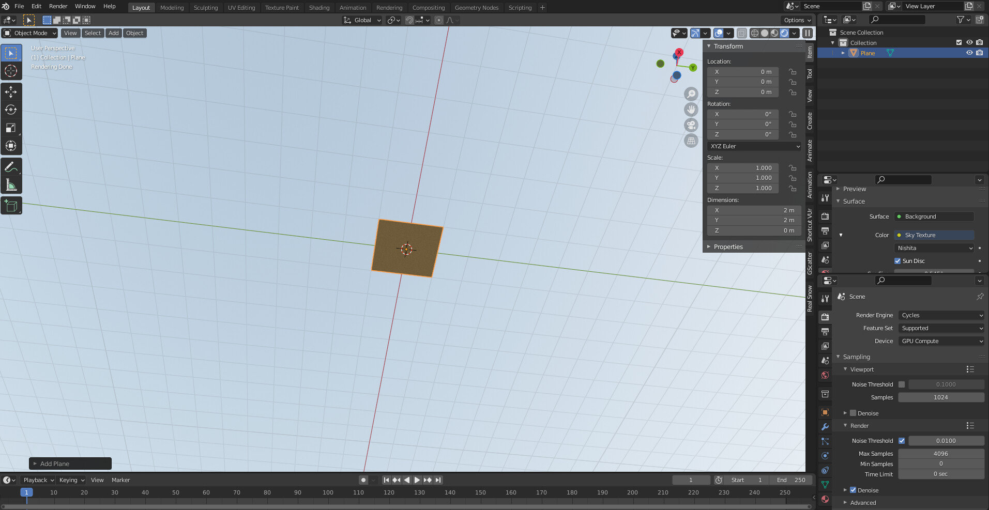The image size is (989, 510).
Task: Disable render Denoise checkbox
Action: click(x=853, y=490)
